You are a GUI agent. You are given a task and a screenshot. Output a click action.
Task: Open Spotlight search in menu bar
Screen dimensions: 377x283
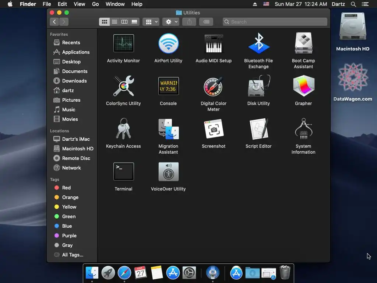coord(353,4)
